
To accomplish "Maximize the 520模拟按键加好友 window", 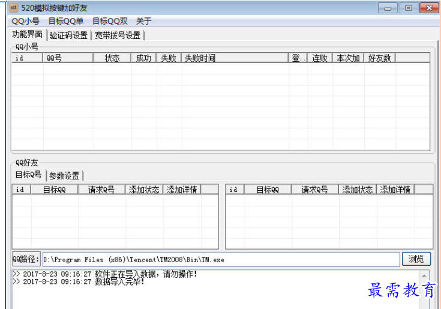I will [409, 8].
